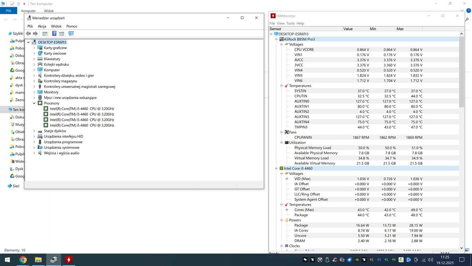
Task: Collapse the Procesory node
Action: (34, 103)
